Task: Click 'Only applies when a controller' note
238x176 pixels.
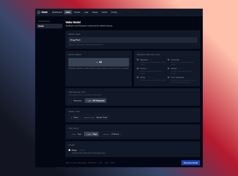Action: 85,95
